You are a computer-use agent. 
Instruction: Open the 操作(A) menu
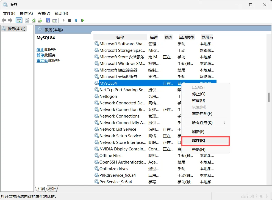coord(26,13)
